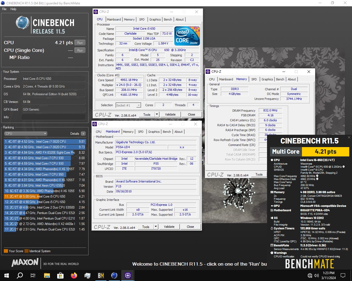Open the notification center icon
Viewport: 352px width, 281px height.
click(343, 276)
